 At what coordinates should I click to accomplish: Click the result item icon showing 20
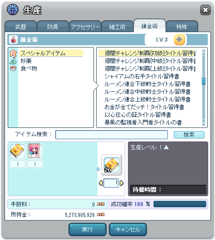(112, 165)
